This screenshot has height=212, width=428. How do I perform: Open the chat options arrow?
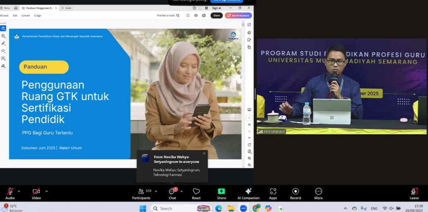point(181,191)
